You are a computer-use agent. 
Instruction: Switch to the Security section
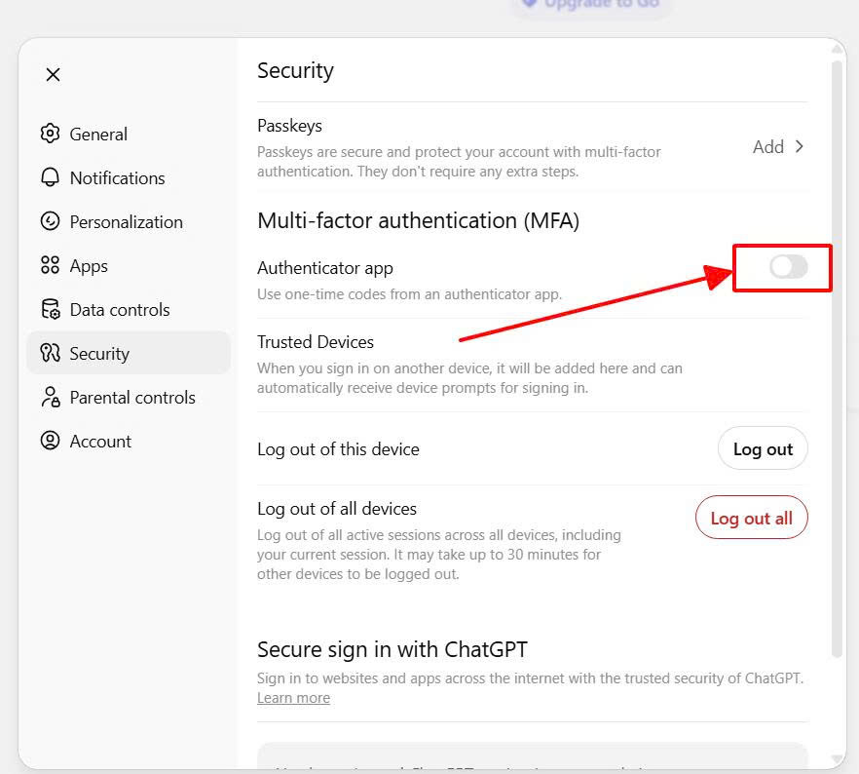(97, 353)
